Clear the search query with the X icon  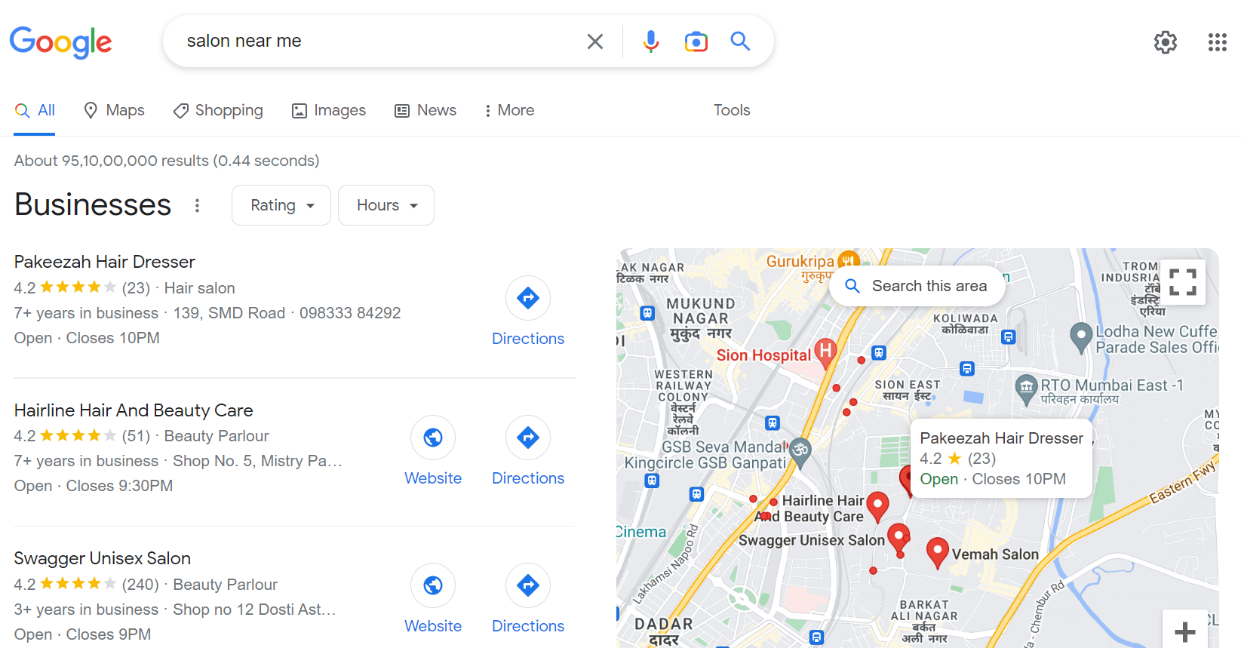coord(595,41)
